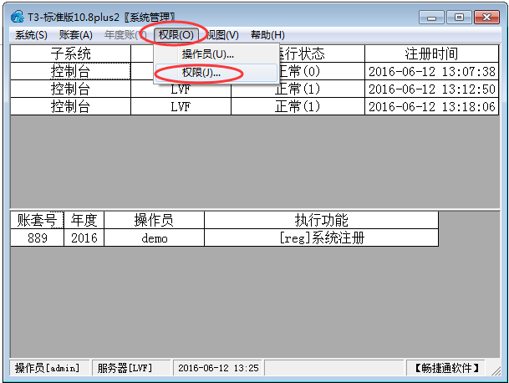Select account set number 889

pyautogui.click(x=37, y=237)
